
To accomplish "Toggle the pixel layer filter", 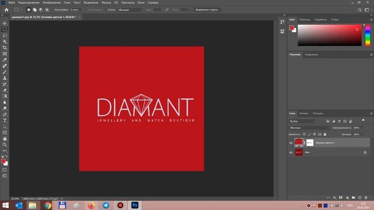I will click(328, 121).
